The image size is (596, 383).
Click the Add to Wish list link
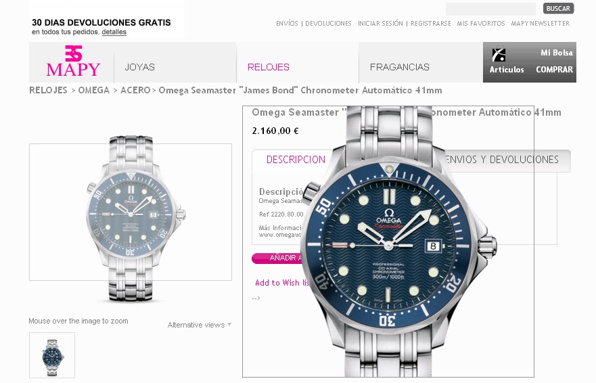tap(282, 283)
